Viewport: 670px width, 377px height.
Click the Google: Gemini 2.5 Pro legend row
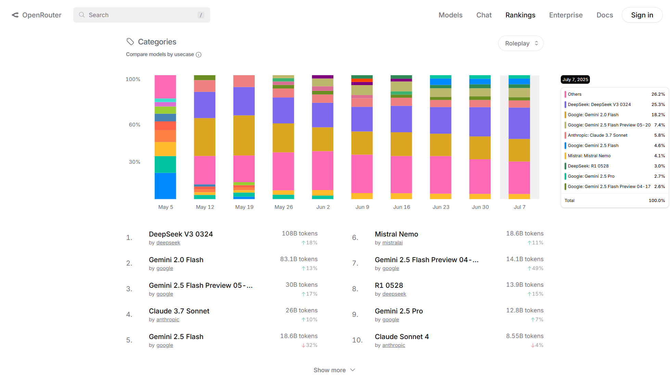[615, 176]
